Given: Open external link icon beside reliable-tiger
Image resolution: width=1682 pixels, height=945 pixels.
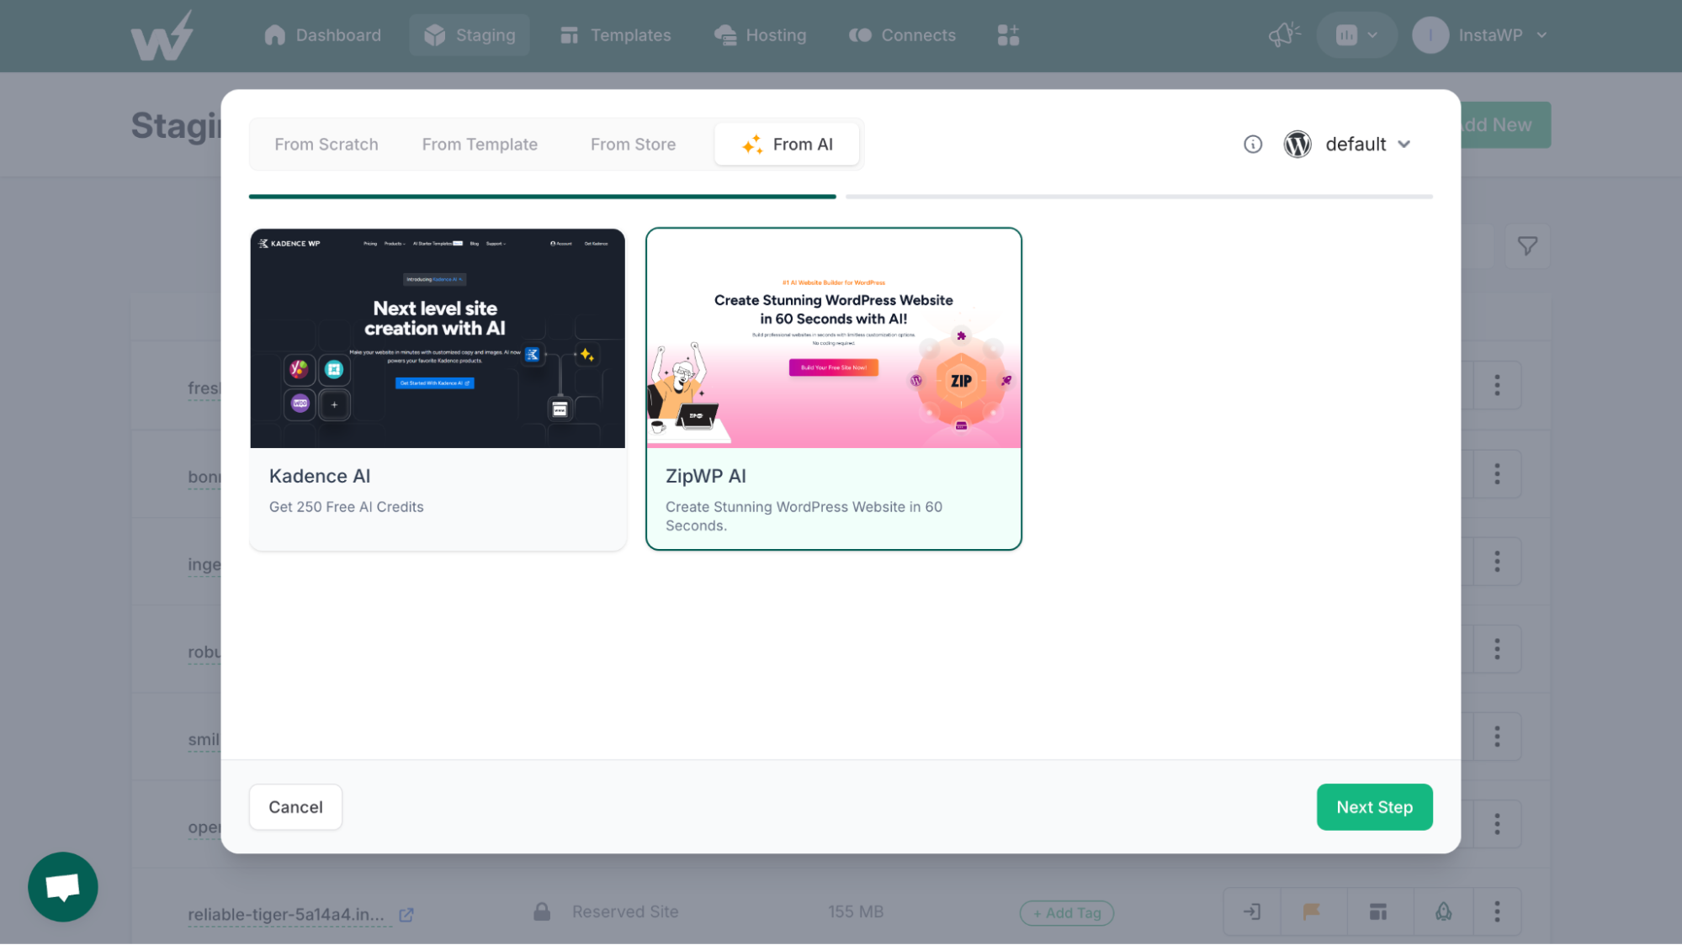Looking at the screenshot, I should (406, 915).
